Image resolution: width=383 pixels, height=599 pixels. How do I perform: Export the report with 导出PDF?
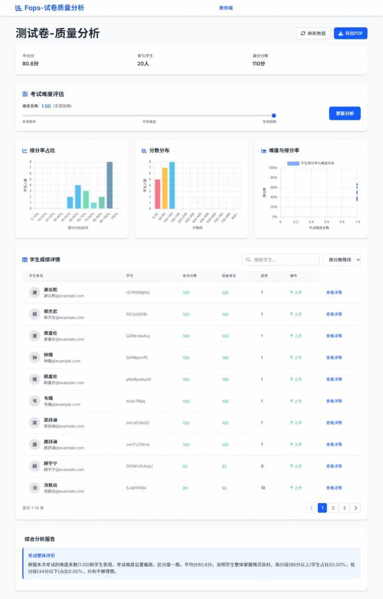tap(350, 33)
